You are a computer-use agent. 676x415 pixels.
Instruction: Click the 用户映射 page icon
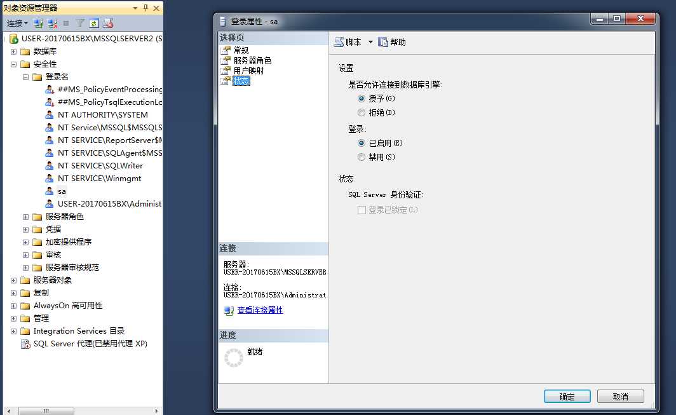226,71
